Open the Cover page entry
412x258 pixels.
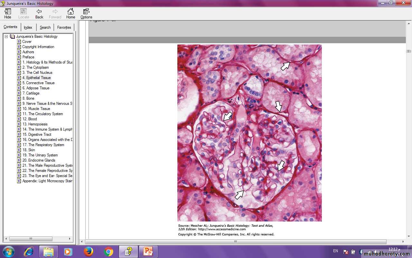(x=27, y=42)
